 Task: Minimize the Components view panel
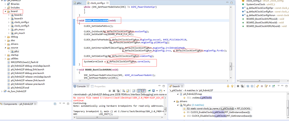[x=64, y=104]
